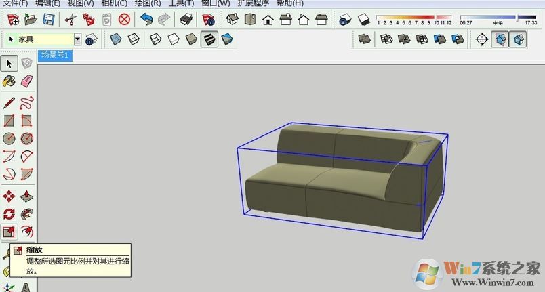Expand the 绘图(R) draw menu
This screenshot has height=292, width=545.
click(x=148, y=3)
